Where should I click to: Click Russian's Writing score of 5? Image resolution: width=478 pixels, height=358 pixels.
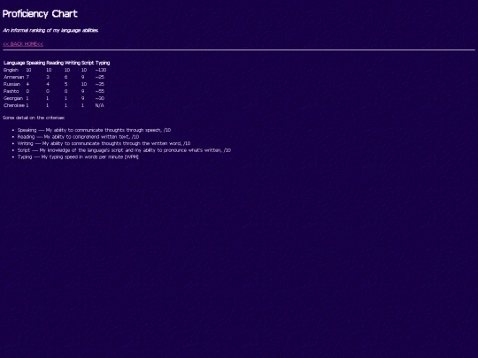click(x=66, y=84)
